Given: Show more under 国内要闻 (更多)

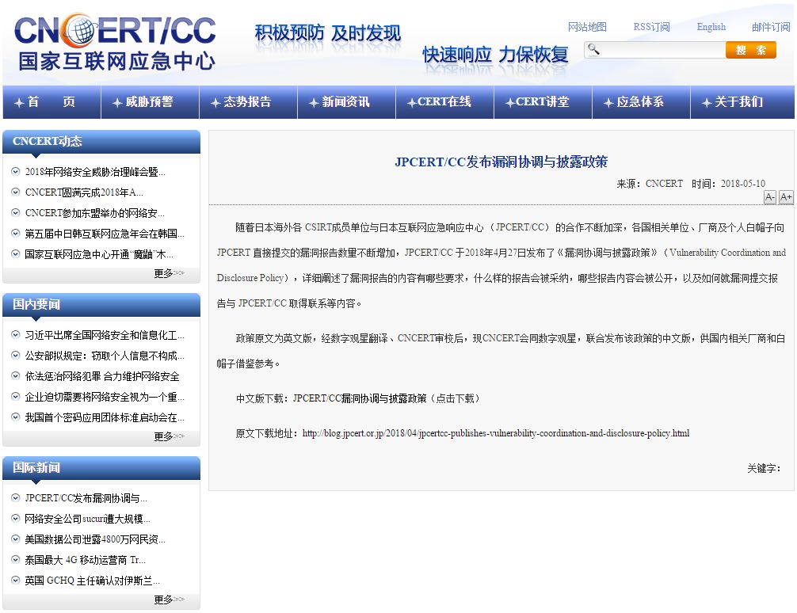Looking at the screenshot, I should (x=169, y=436).
